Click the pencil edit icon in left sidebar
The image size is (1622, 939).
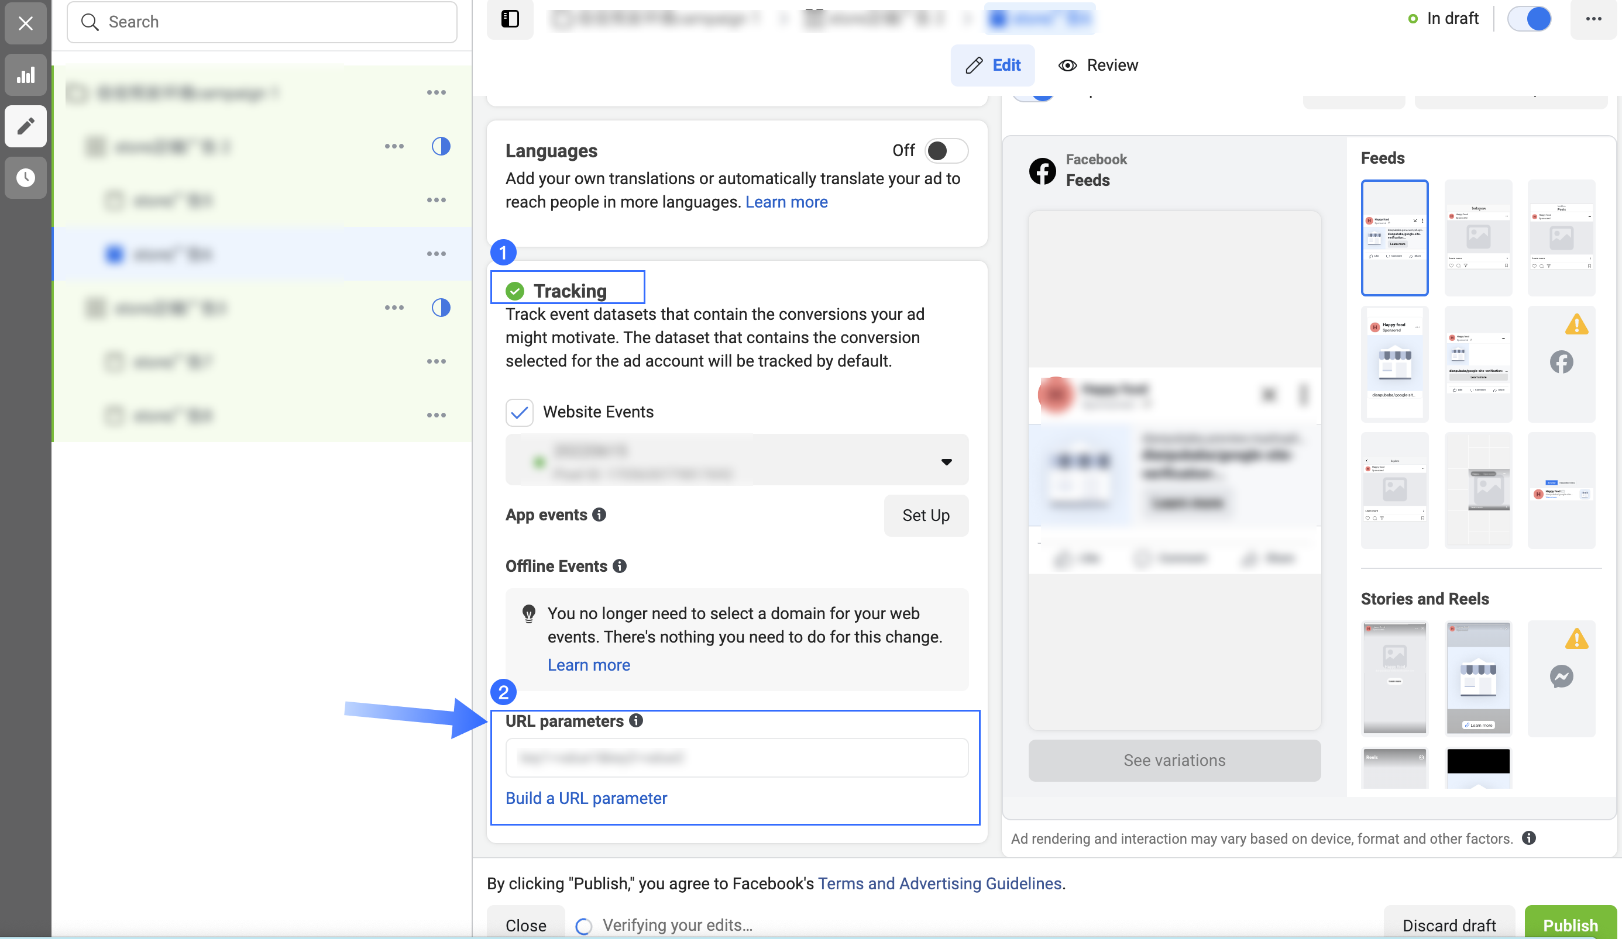click(x=26, y=126)
